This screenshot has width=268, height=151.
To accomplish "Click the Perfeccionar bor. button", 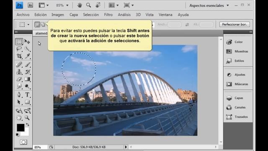I will [x=234, y=24].
